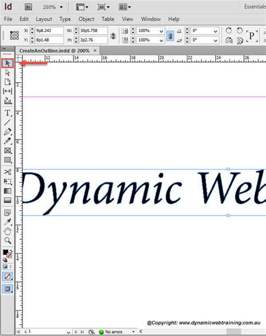Select the Type tool
The height and width of the screenshot is (336, 266).
pyautogui.click(x=7, y=113)
